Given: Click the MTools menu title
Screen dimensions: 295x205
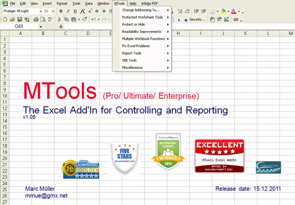Looking at the screenshot, I should [x=119, y=4].
